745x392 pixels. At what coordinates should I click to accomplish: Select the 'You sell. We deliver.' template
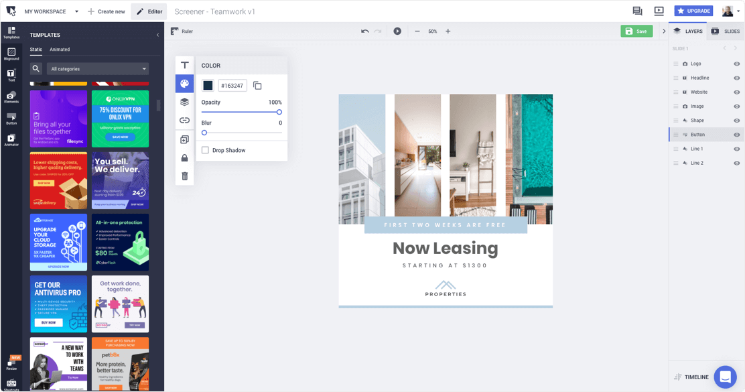(120, 180)
